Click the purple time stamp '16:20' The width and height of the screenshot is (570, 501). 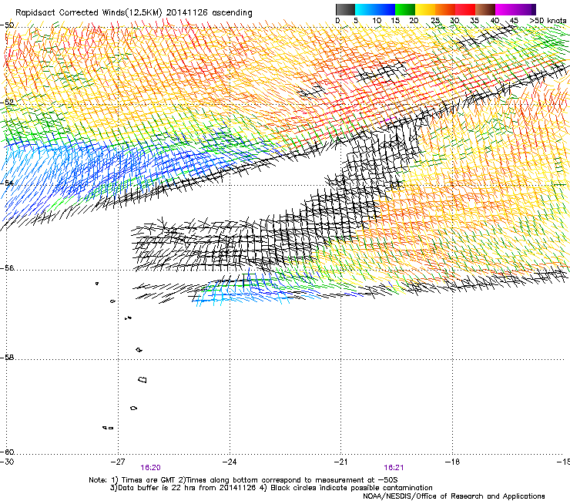pyautogui.click(x=150, y=468)
